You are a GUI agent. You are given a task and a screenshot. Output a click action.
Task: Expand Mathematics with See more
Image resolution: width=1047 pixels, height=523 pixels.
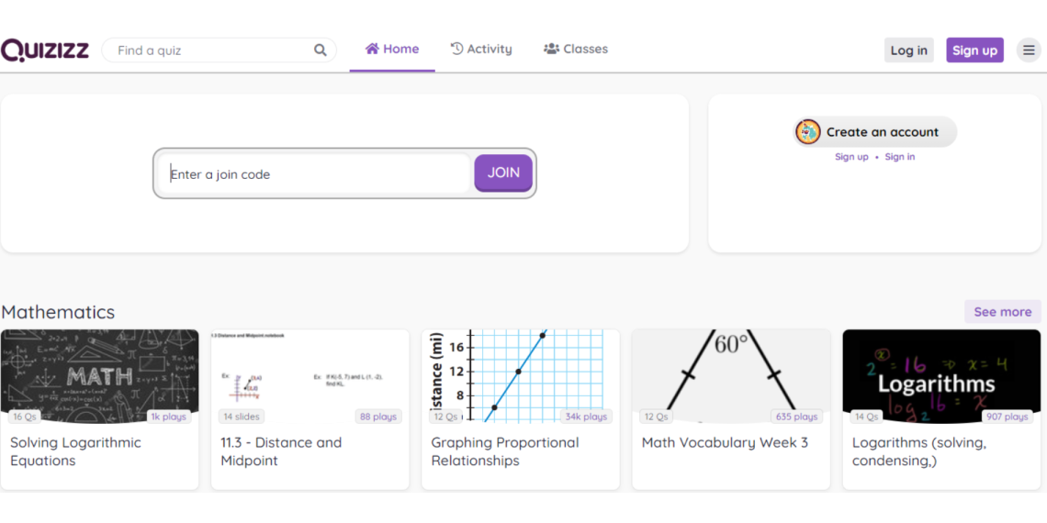pos(1002,312)
